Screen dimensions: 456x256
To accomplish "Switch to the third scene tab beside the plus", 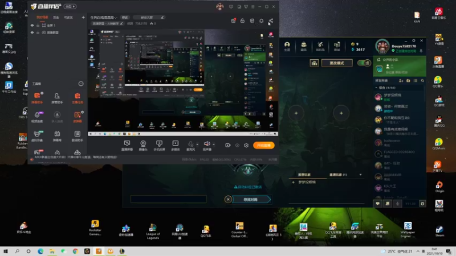I will (68, 18).
